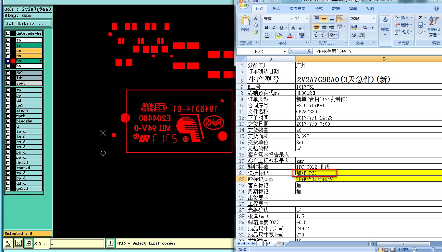Toggle checkbox for layer gm1.d
Viewport: 442px width, 252px height.
8,189
